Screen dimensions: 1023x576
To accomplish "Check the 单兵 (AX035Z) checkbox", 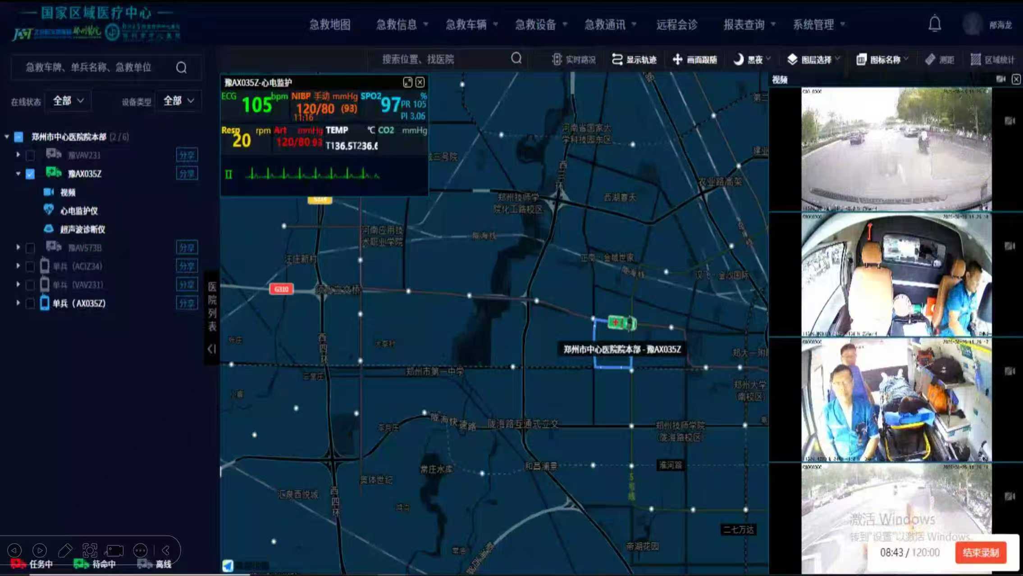I will (30, 304).
